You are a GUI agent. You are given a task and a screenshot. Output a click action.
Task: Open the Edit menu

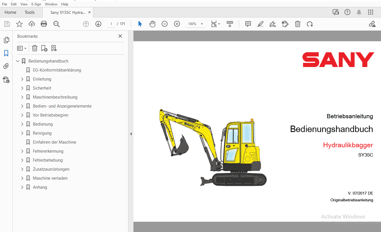pyautogui.click(x=14, y=4)
